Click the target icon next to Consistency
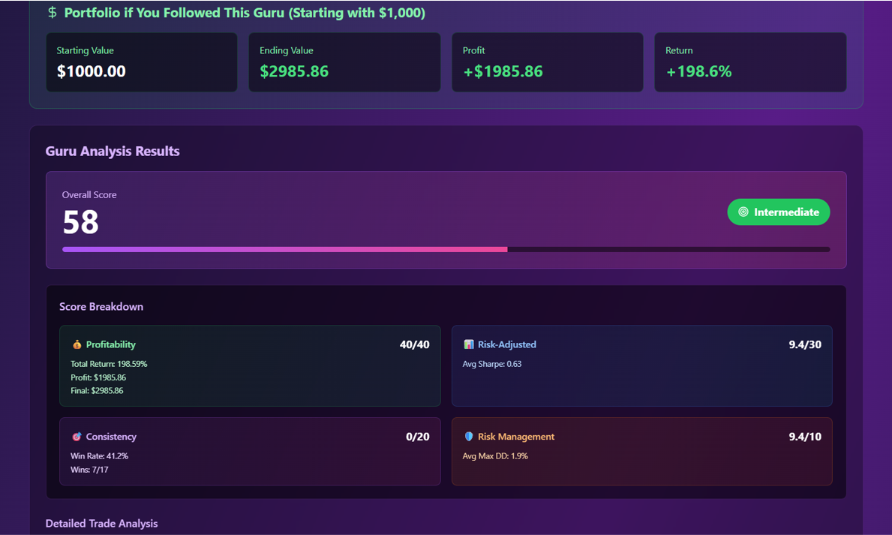Image resolution: width=892 pixels, height=535 pixels. pyautogui.click(x=77, y=437)
